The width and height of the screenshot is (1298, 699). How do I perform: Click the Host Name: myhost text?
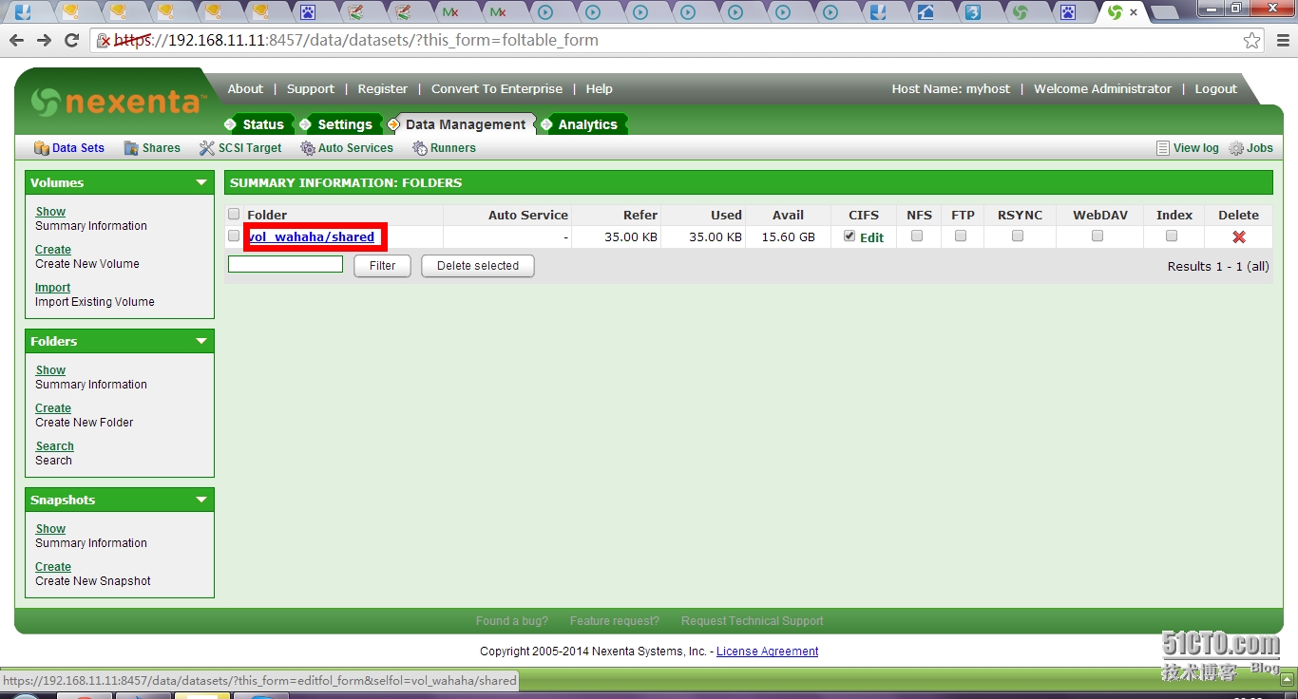click(951, 88)
